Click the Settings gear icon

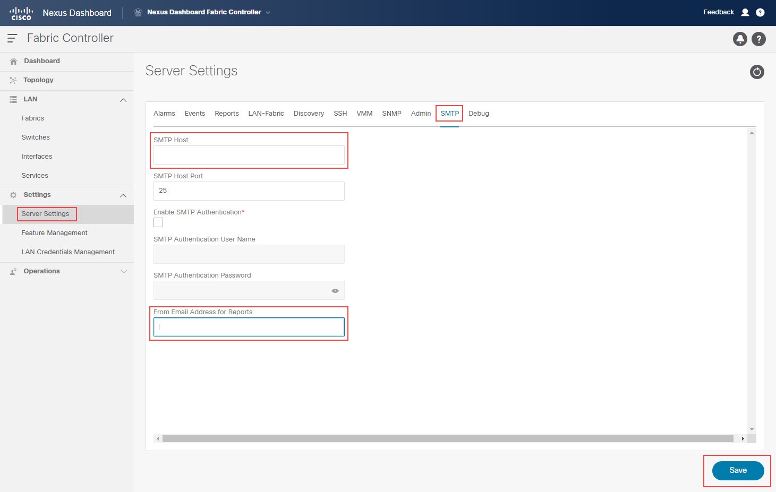(13, 195)
